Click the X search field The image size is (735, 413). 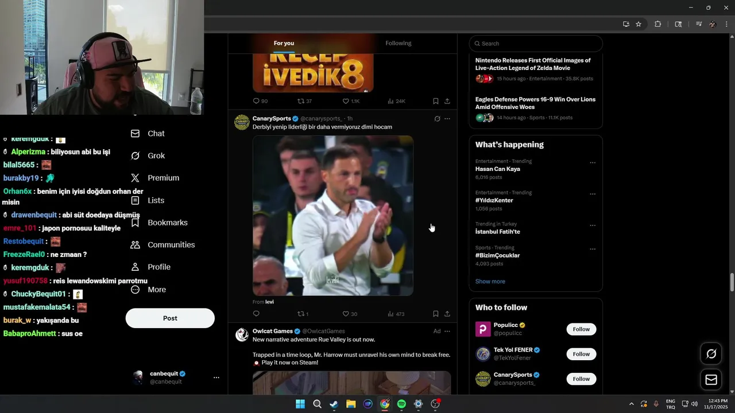[535, 44]
